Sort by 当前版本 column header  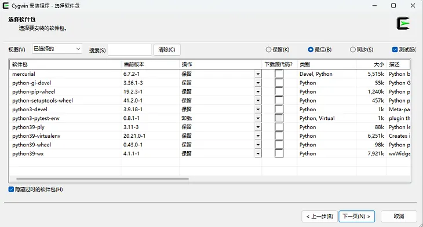pyautogui.click(x=150, y=64)
